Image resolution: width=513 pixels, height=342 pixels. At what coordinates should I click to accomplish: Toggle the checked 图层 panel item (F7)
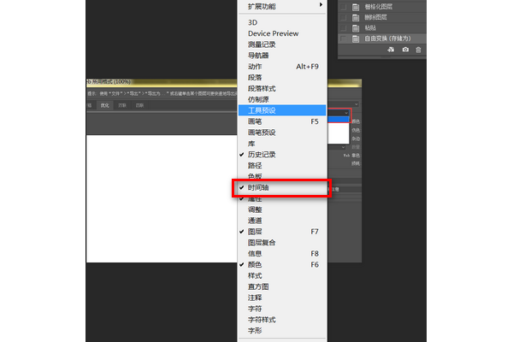[x=282, y=232]
